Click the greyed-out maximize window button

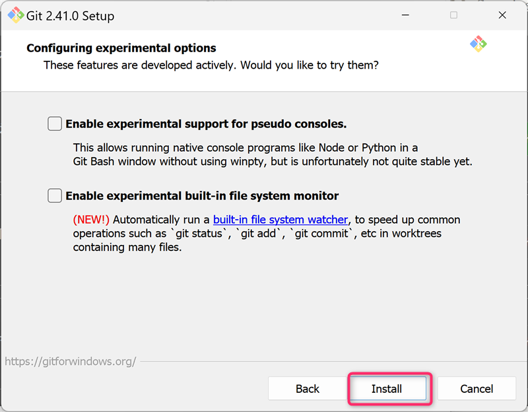pos(453,16)
